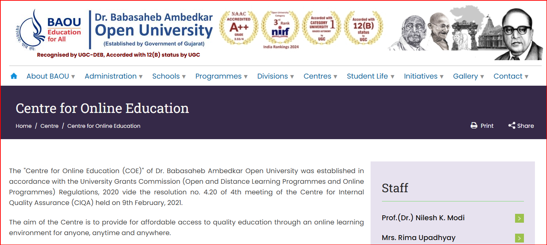This screenshot has width=547, height=245.
Task: Click the Print link
Action: [482, 126]
